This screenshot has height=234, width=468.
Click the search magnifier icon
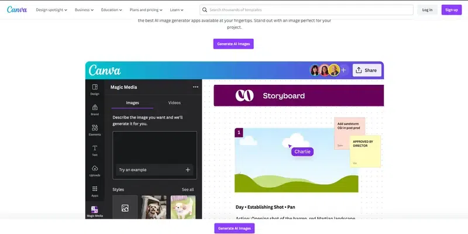[x=204, y=10]
